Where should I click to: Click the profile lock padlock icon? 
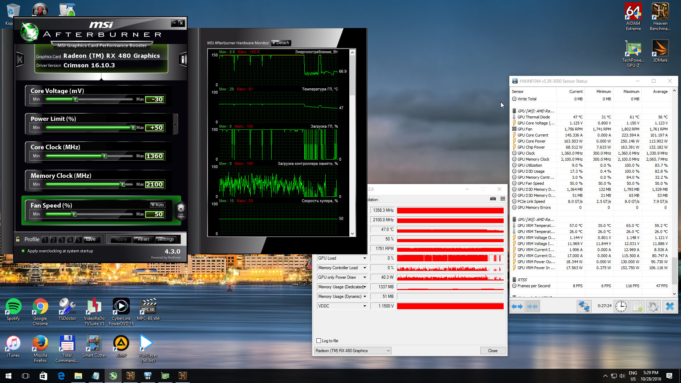click(18, 239)
